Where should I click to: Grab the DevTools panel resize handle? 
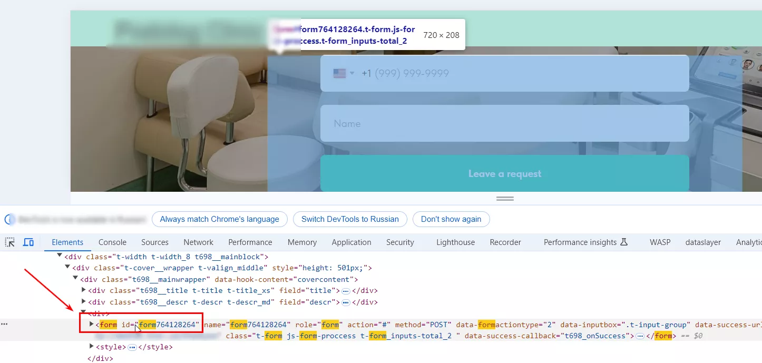tap(505, 199)
